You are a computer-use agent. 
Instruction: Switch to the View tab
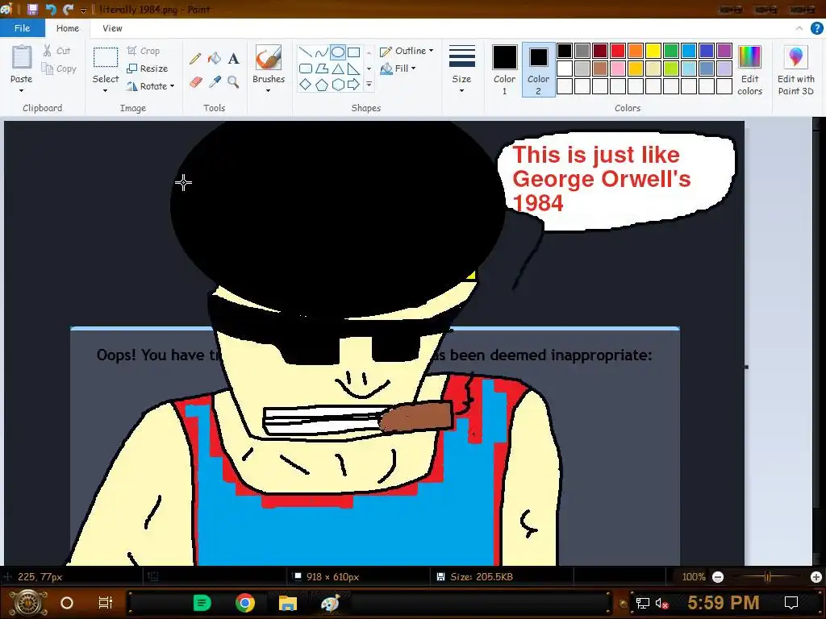click(x=112, y=28)
